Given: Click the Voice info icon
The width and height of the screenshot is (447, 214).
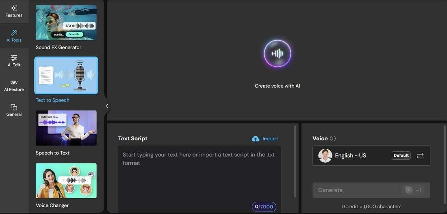Looking at the screenshot, I should click(332, 139).
